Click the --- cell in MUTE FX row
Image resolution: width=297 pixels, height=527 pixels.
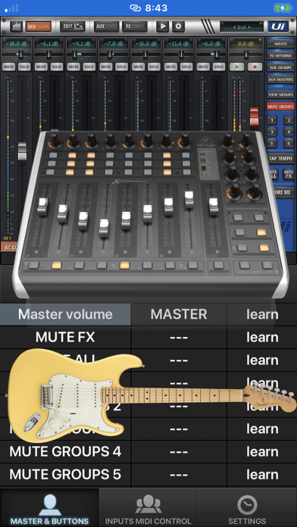click(x=179, y=337)
